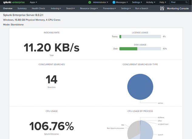Click the blue messages count badge
The image size is (192, 139).
114,2
